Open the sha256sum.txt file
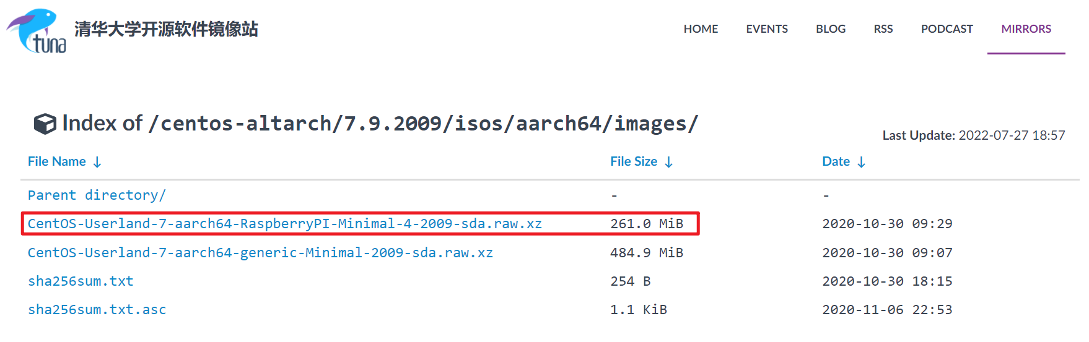Image resolution: width=1089 pixels, height=342 pixels. [x=81, y=281]
